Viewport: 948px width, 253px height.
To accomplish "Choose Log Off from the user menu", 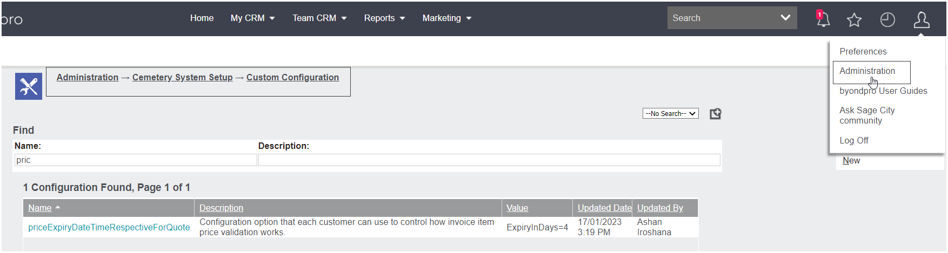I will [853, 140].
